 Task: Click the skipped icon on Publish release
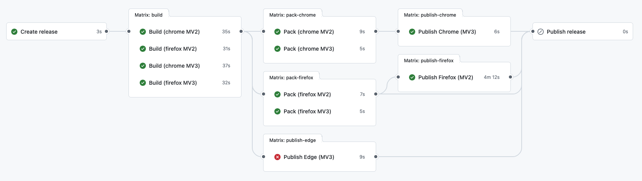pyautogui.click(x=541, y=32)
